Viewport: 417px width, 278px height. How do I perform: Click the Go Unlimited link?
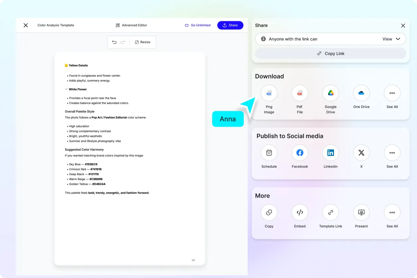point(198,25)
